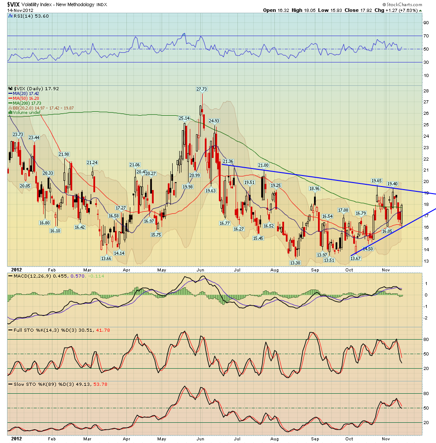Click the MA(20) blue line swatch
The height and width of the screenshot is (443, 436).
click(10, 93)
